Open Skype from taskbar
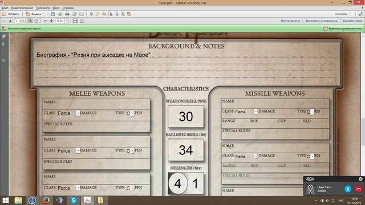This screenshot has height=205, width=365. (x=74, y=200)
